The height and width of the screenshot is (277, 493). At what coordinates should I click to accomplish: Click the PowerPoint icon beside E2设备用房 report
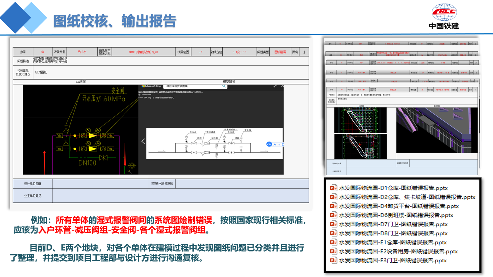334,251
